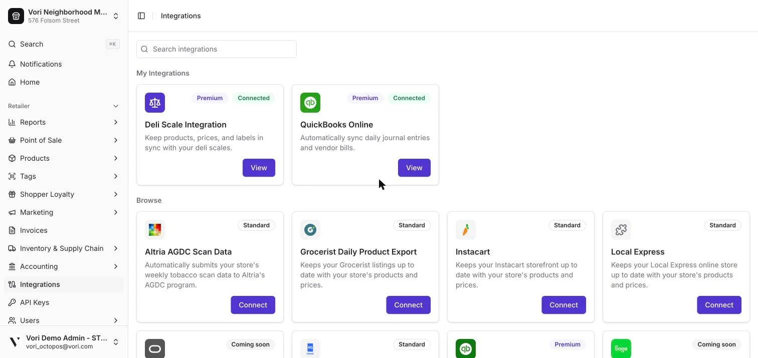Expand the Point of Sale submenu chevron
Viewport: 758px width, 358px height.
point(116,140)
